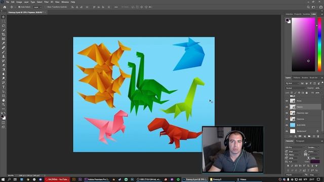Select the Clone Stamp tool
Image resolution: width=324 pixels, height=182 pixels.
tap(4, 56)
